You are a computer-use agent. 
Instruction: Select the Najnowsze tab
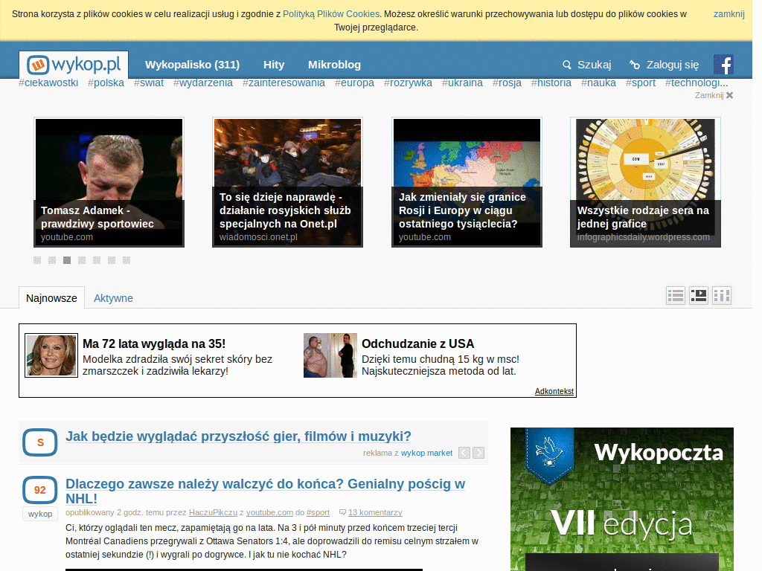51,297
